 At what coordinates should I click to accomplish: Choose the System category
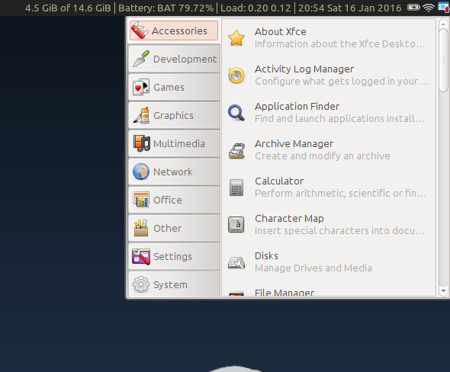coord(174,284)
